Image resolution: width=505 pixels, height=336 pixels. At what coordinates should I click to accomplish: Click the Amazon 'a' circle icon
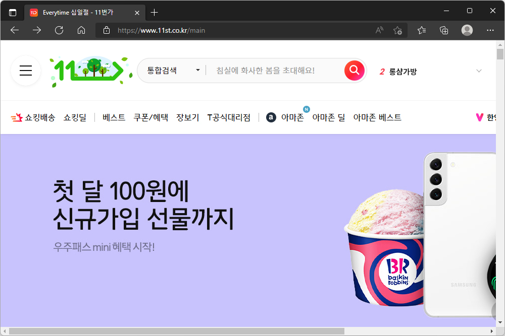tap(271, 117)
